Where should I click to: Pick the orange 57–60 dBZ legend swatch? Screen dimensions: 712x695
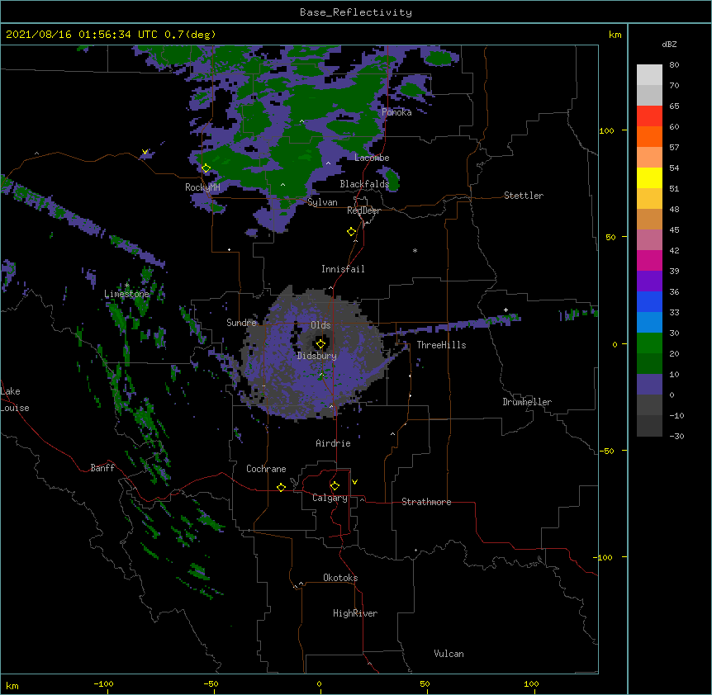[x=649, y=137]
